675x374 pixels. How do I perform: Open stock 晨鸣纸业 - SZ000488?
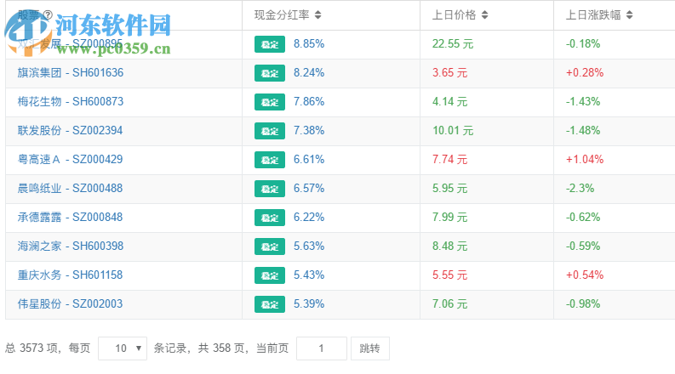click(x=70, y=189)
